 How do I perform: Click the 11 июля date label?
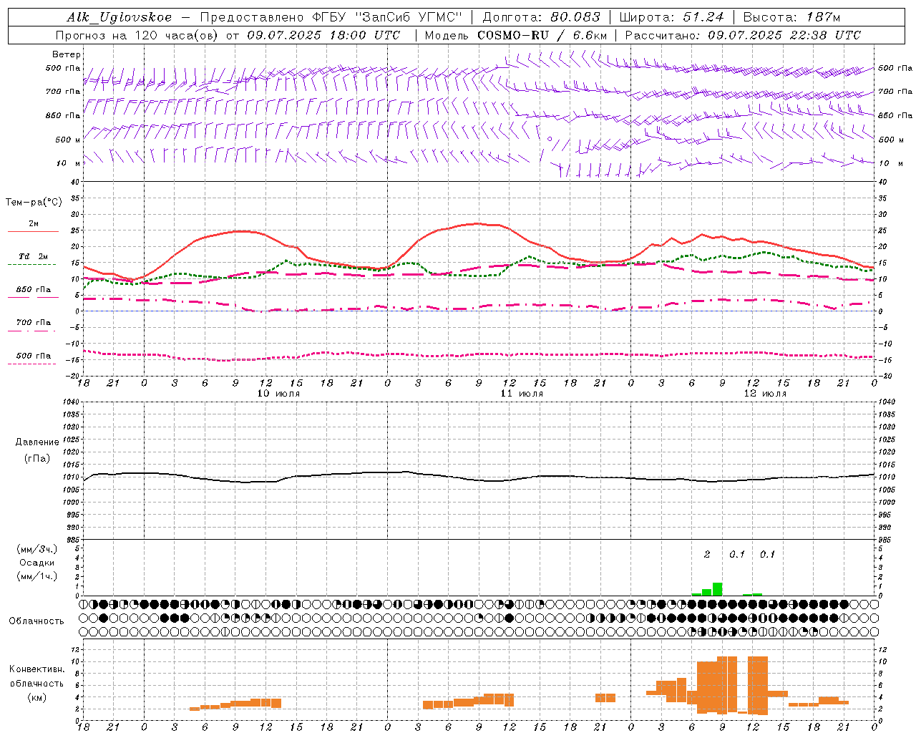(x=522, y=394)
